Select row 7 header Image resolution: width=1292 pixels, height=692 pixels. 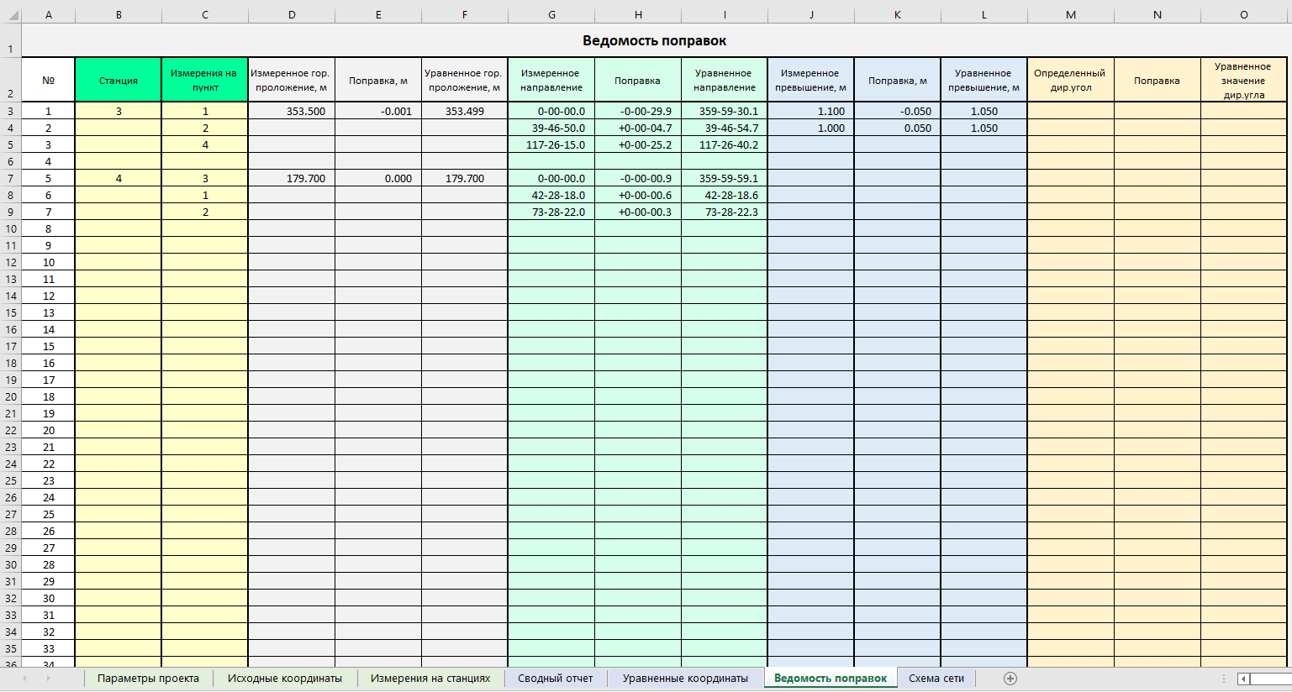[10, 178]
